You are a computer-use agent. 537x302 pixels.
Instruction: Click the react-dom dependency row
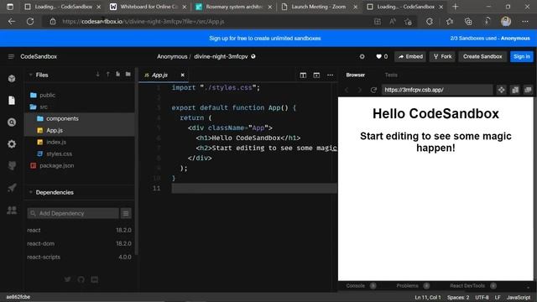[x=79, y=243]
